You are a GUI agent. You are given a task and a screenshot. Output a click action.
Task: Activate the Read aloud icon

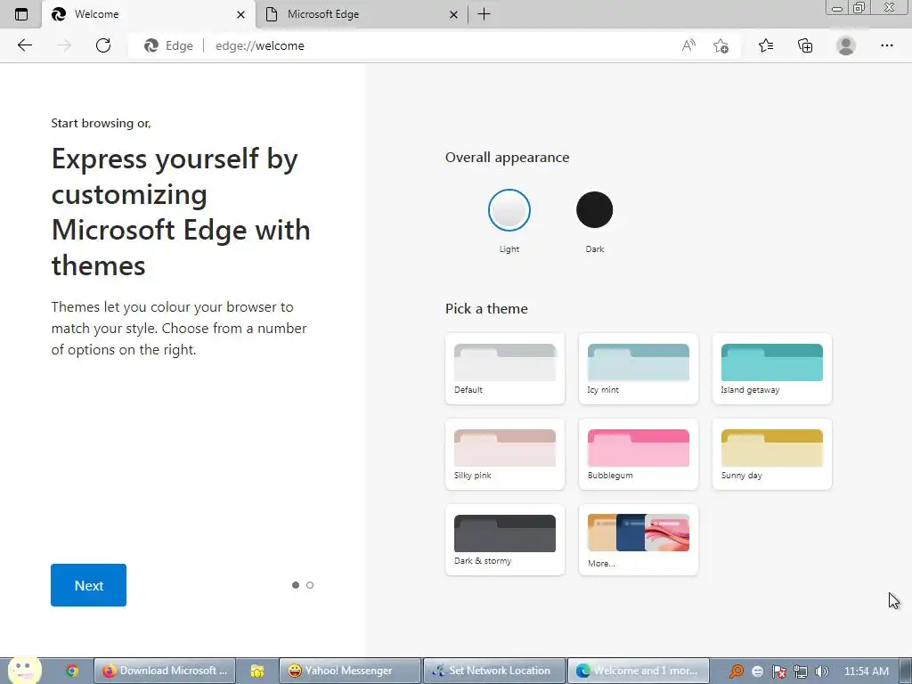[688, 45]
